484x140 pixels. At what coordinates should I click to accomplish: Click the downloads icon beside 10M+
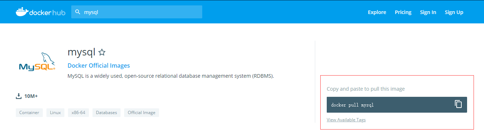point(19,96)
